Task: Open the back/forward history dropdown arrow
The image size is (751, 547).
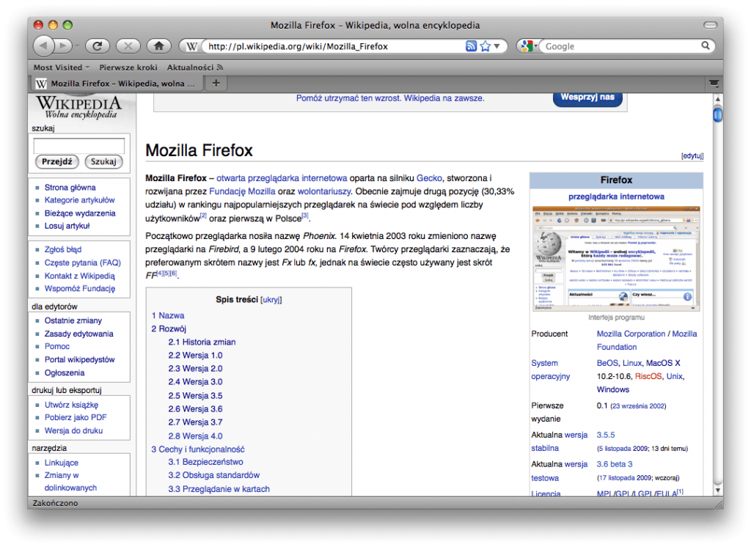Action: point(76,46)
